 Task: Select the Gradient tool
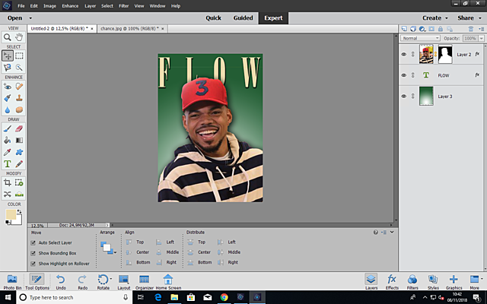coord(19,140)
